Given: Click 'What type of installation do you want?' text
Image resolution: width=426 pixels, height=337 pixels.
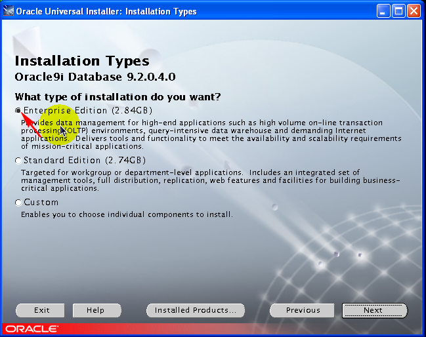Looking at the screenshot, I should click(x=118, y=97).
